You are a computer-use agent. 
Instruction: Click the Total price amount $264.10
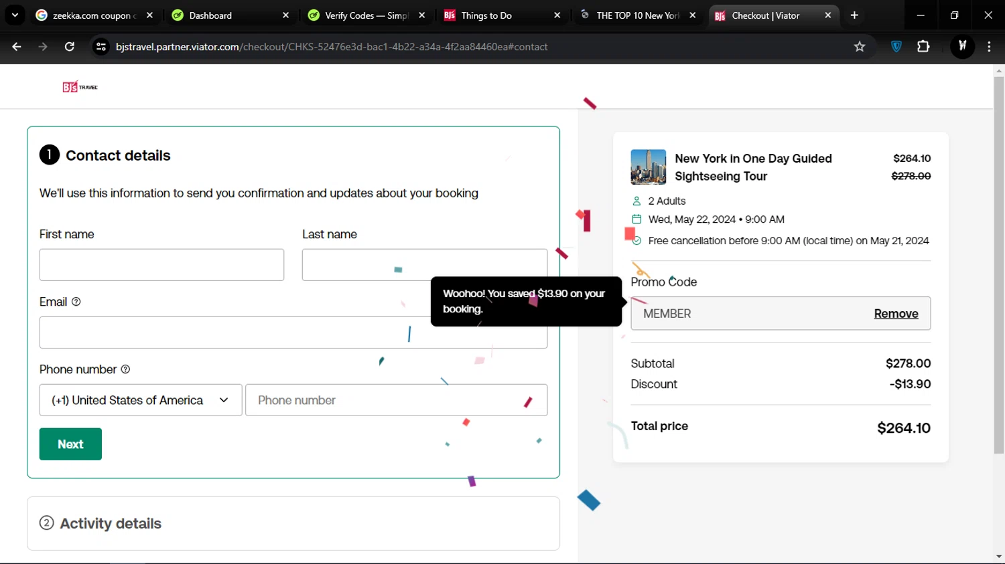point(904,428)
